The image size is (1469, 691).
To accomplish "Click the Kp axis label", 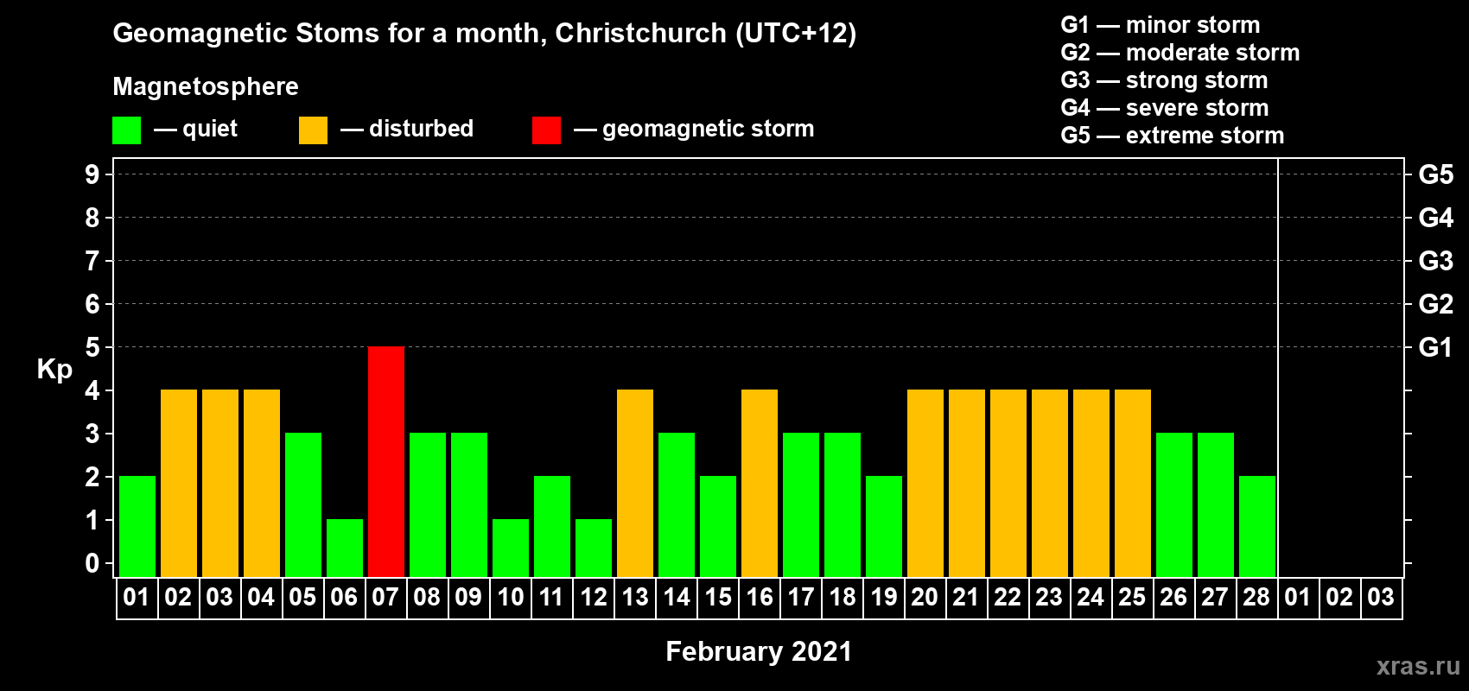I will click(54, 370).
